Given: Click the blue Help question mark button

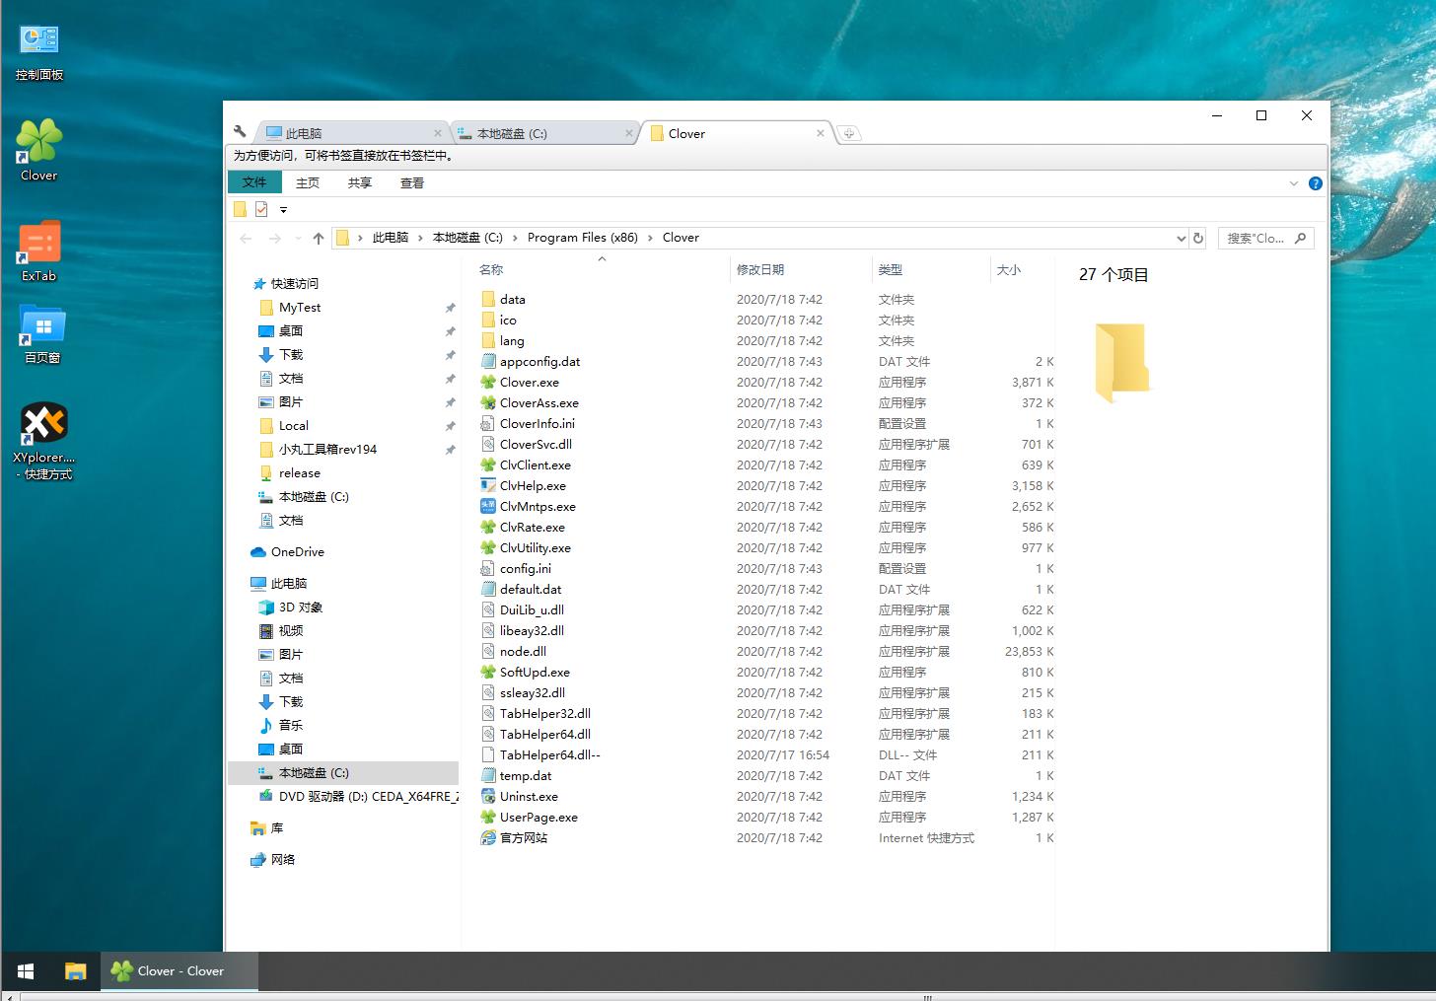Looking at the screenshot, I should point(1315,182).
